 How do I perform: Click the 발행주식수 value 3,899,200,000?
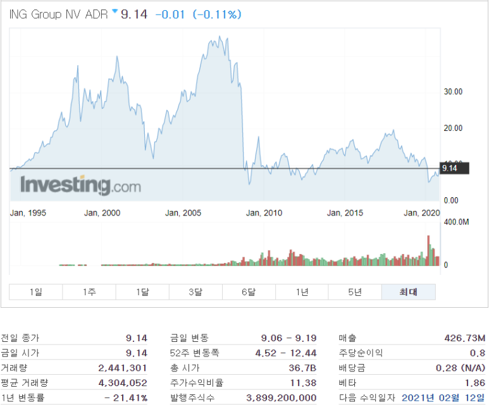pos(282,398)
